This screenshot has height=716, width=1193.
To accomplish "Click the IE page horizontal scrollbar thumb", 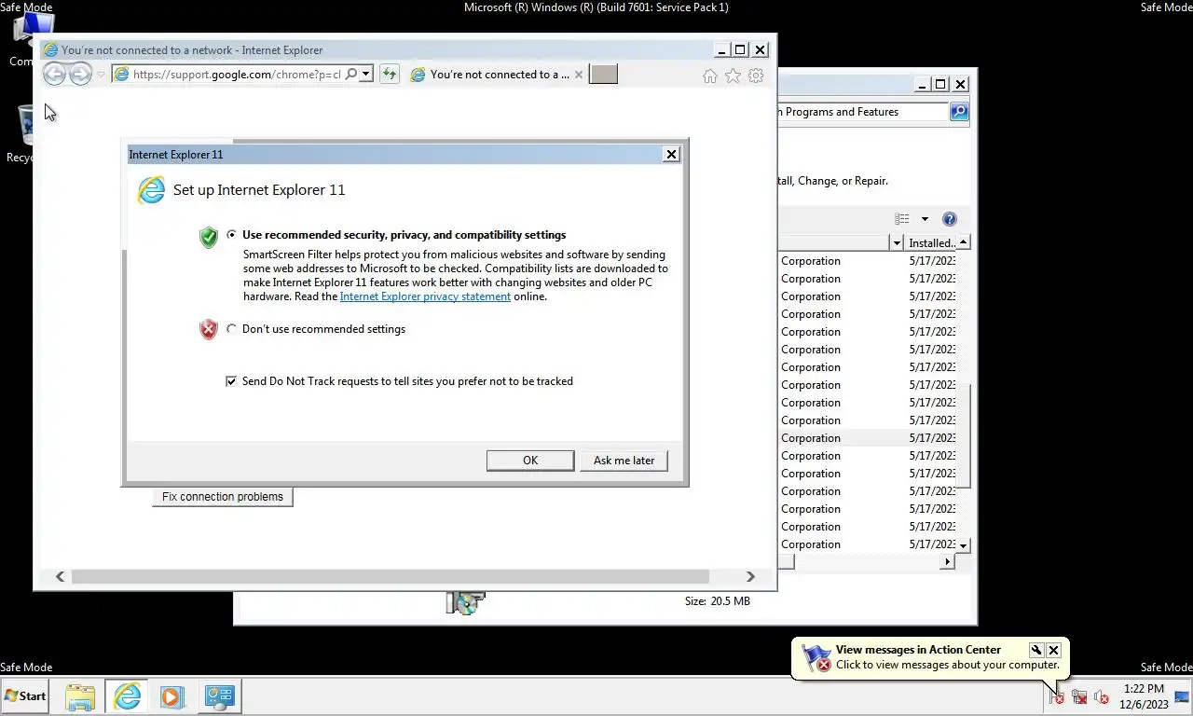I will click(x=391, y=577).
